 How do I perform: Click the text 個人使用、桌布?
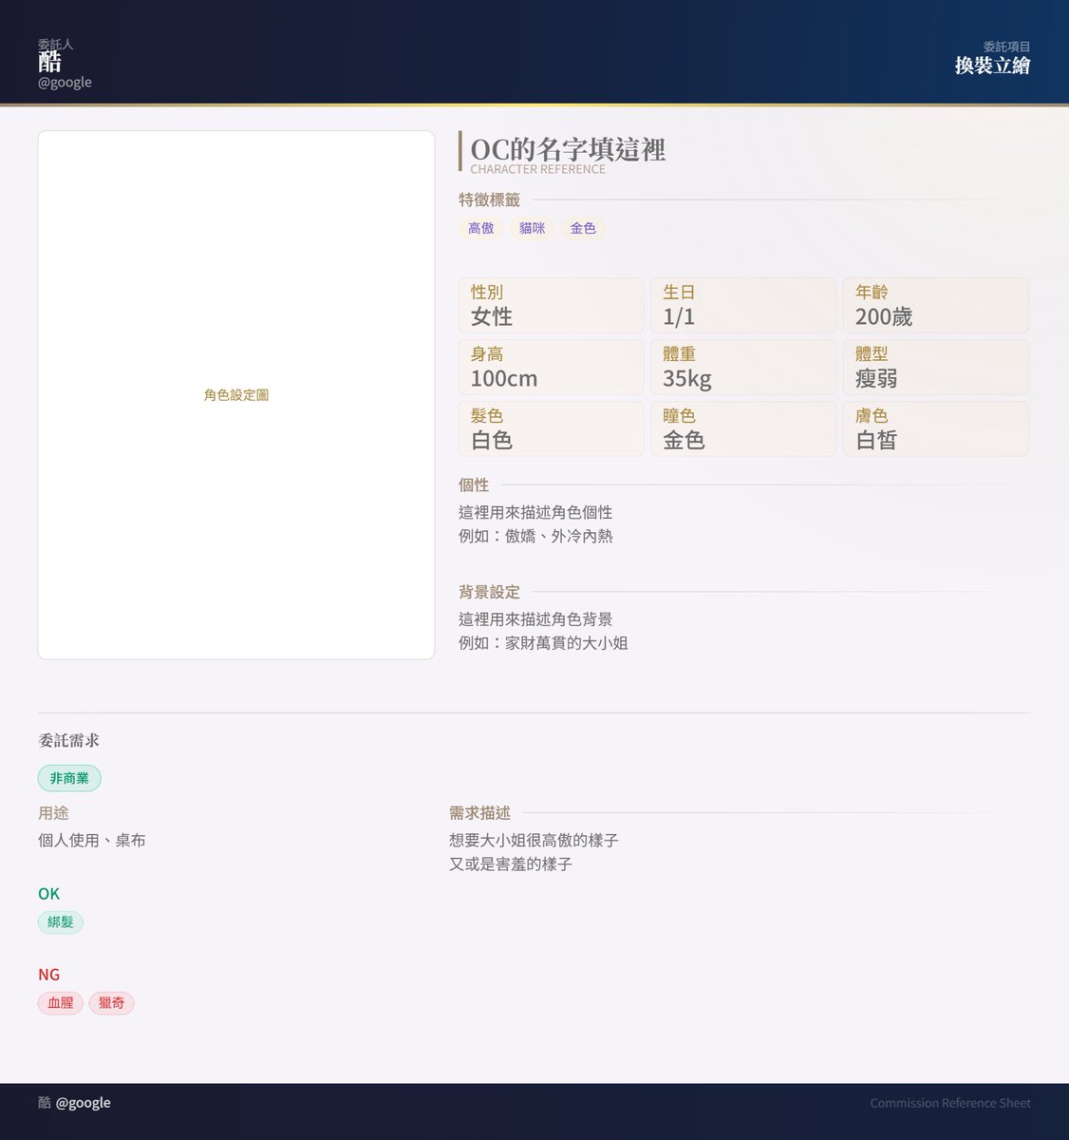92,841
